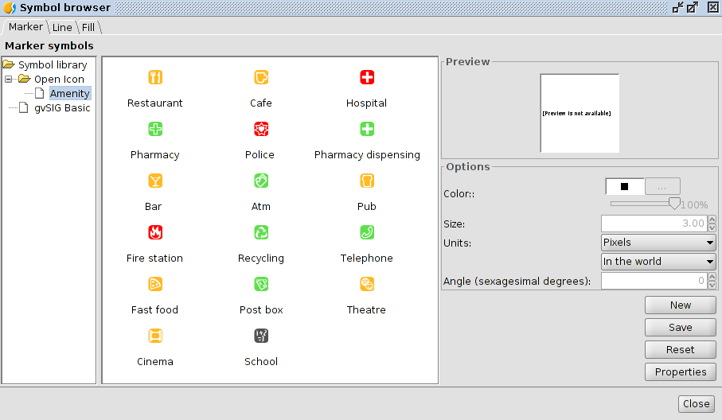This screenshot has width=722, height=420.
Task: Choose the Police marker icon
Action: tap(260, 130)
